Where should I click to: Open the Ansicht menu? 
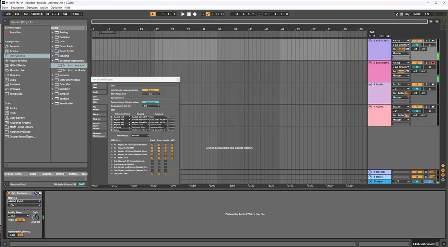(x=44, y=8)
